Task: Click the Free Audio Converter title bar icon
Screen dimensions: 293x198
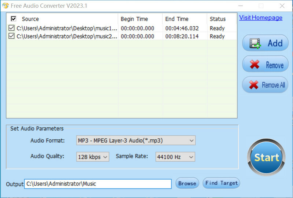Action: pos(5,5)
